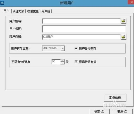Click the 用户类别 field showing KIS用户

[82, 37]
